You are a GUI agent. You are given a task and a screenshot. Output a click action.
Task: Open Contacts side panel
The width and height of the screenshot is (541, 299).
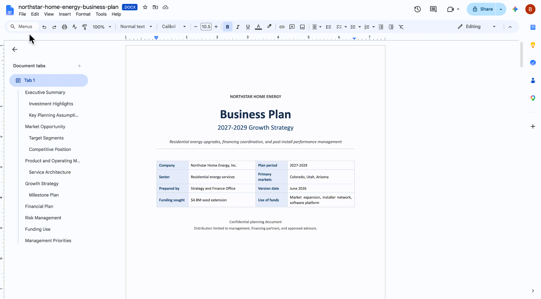click(533, 80)
